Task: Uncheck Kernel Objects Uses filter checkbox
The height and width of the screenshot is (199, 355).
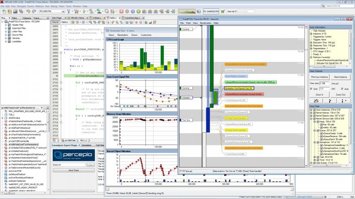Action: coord(314,116)
